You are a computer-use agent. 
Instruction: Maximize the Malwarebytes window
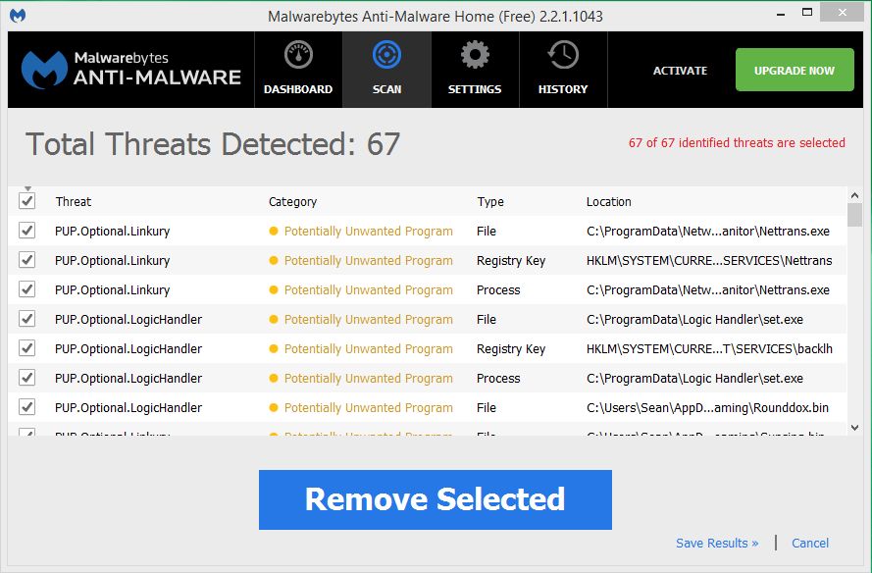[807, 12]
